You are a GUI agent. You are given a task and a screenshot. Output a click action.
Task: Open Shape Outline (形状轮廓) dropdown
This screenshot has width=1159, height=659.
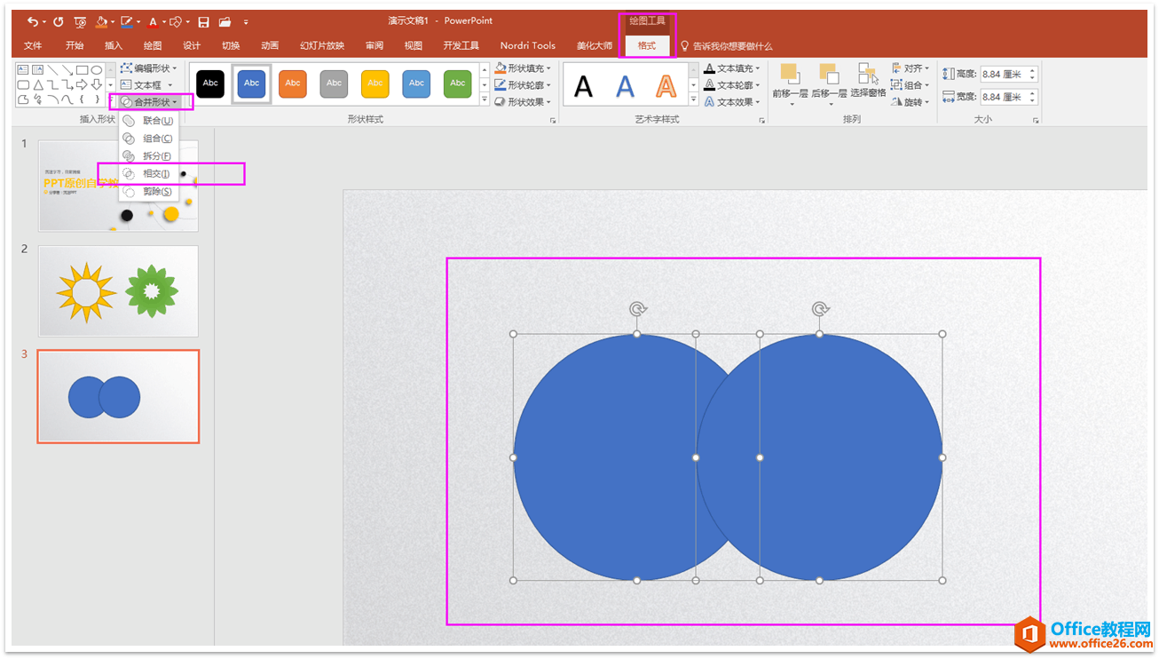click(523, 85)
